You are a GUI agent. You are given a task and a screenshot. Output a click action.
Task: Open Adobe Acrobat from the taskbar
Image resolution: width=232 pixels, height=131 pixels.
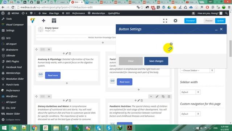point(130,128)
